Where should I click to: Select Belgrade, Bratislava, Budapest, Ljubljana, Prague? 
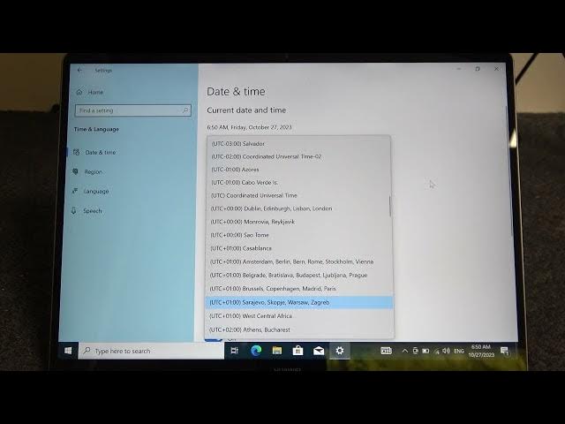click(299, 275)
